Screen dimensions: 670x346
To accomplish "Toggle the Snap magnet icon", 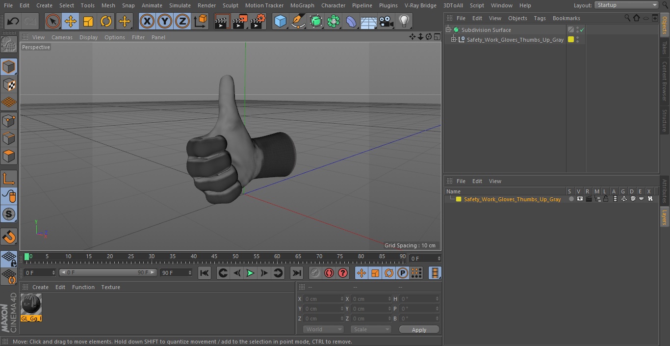I will (9, 237).
